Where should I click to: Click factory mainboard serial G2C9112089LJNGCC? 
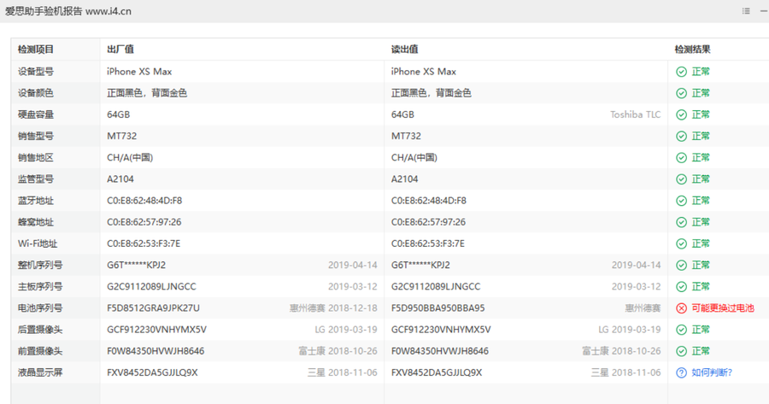tap(151, 286)
